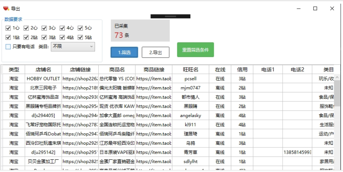Viewport: 343px width, 172px height.
Task: Enable the 只要有电话 checkbox
Action: [8, 46]
